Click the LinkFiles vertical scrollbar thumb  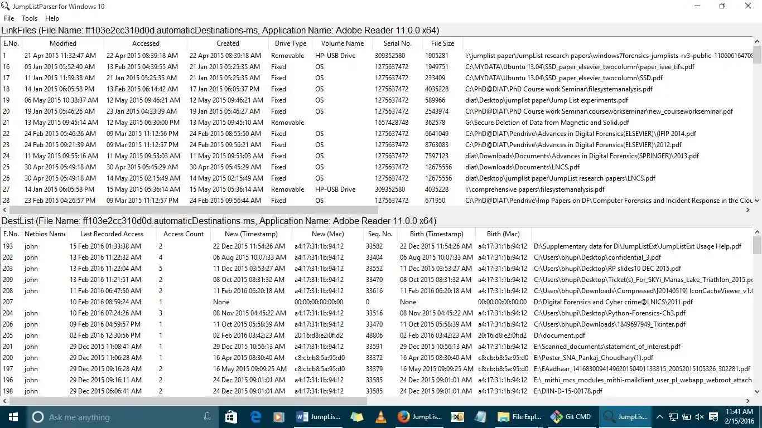[x=757, y=55]
